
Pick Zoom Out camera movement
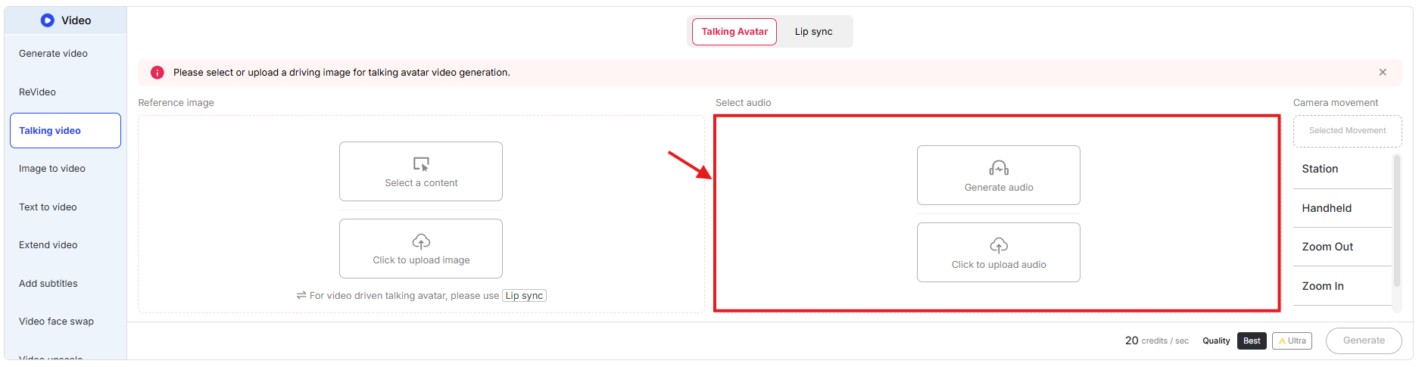[1327, 247]
